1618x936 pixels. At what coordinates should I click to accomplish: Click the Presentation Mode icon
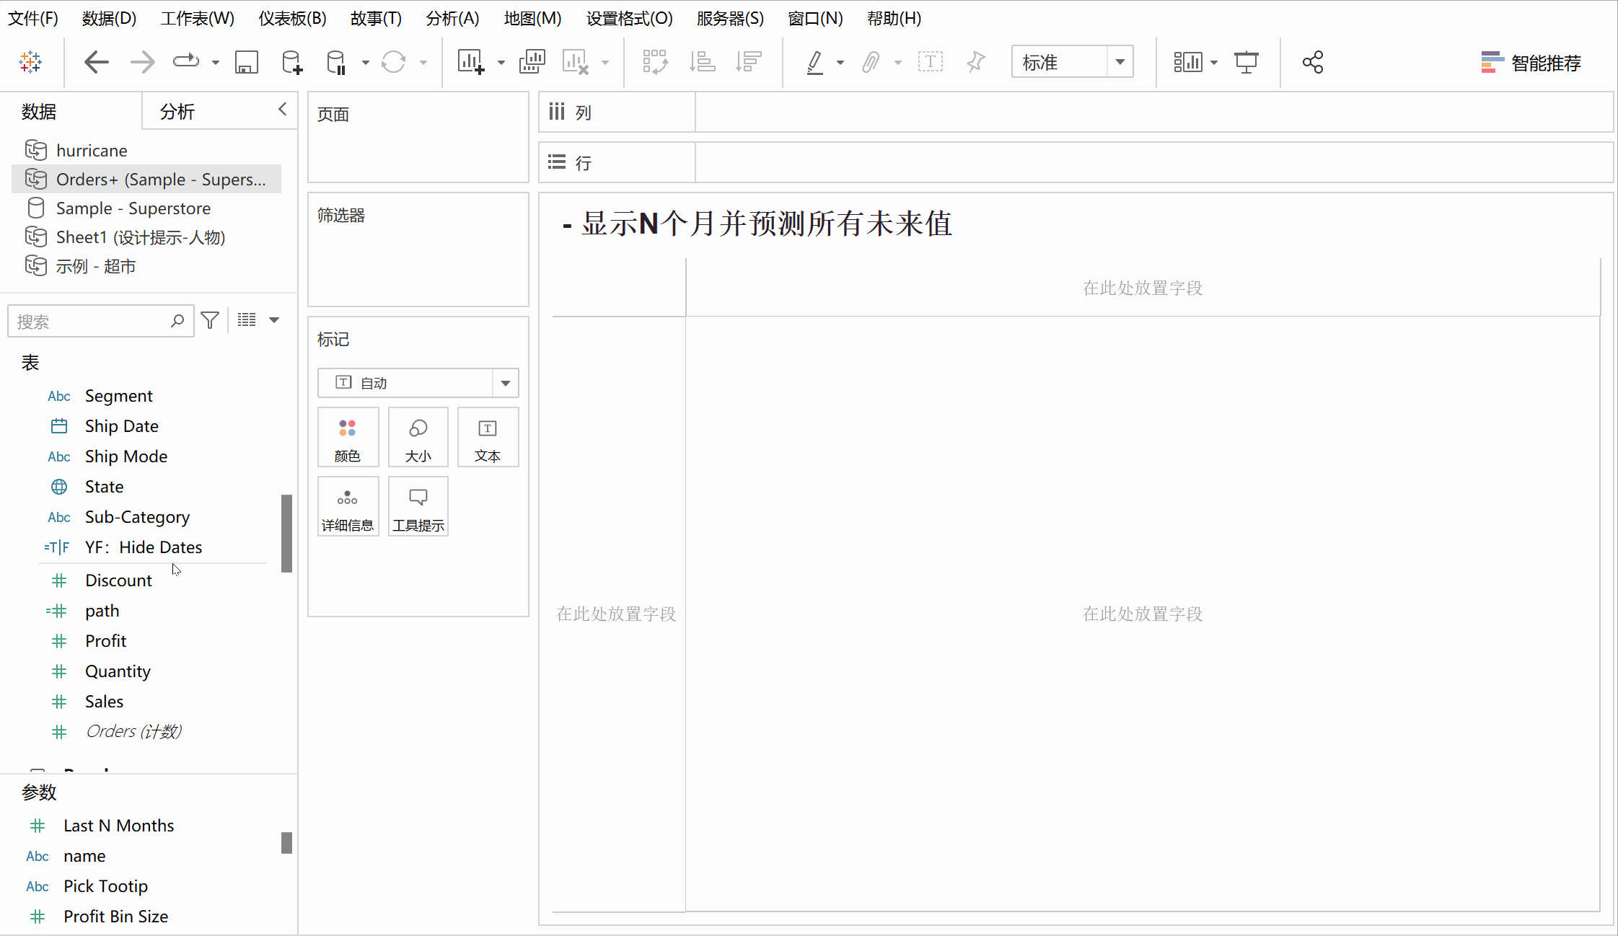(x=1246, y=63)
